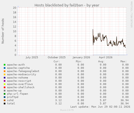This screenshot has height=113, width=134.
Task: Click the red apache-shellshock legend swatch
Action: point(5,87)
